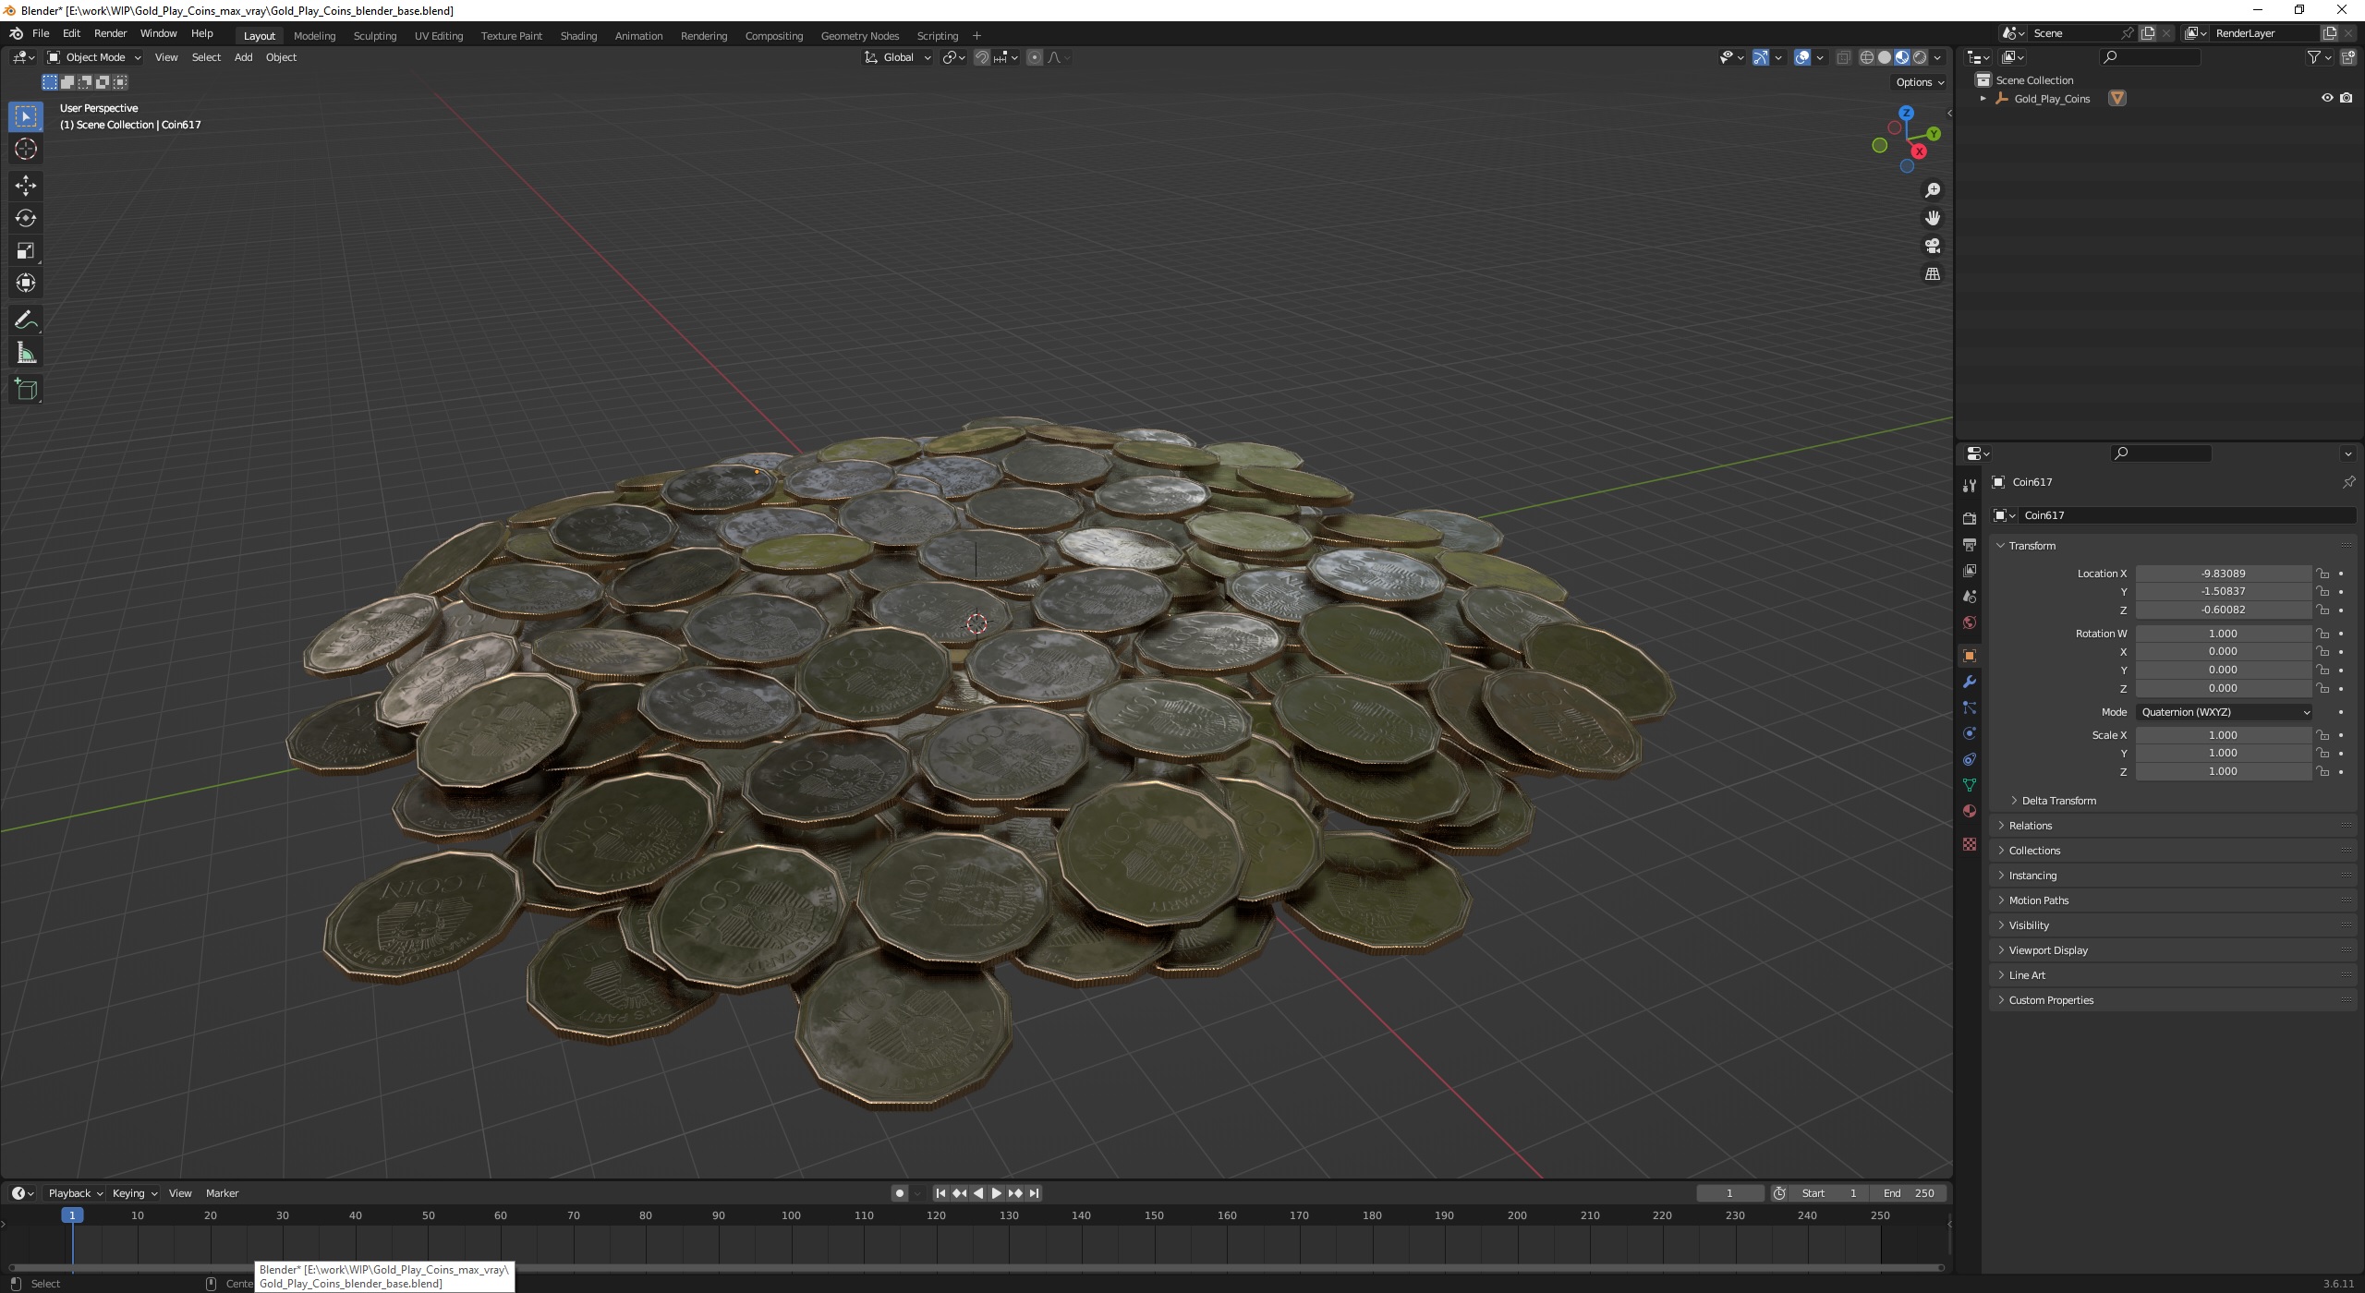Open the timeline Keying menu
The image size is (2365, 1293).
[x=134, y=1193]
